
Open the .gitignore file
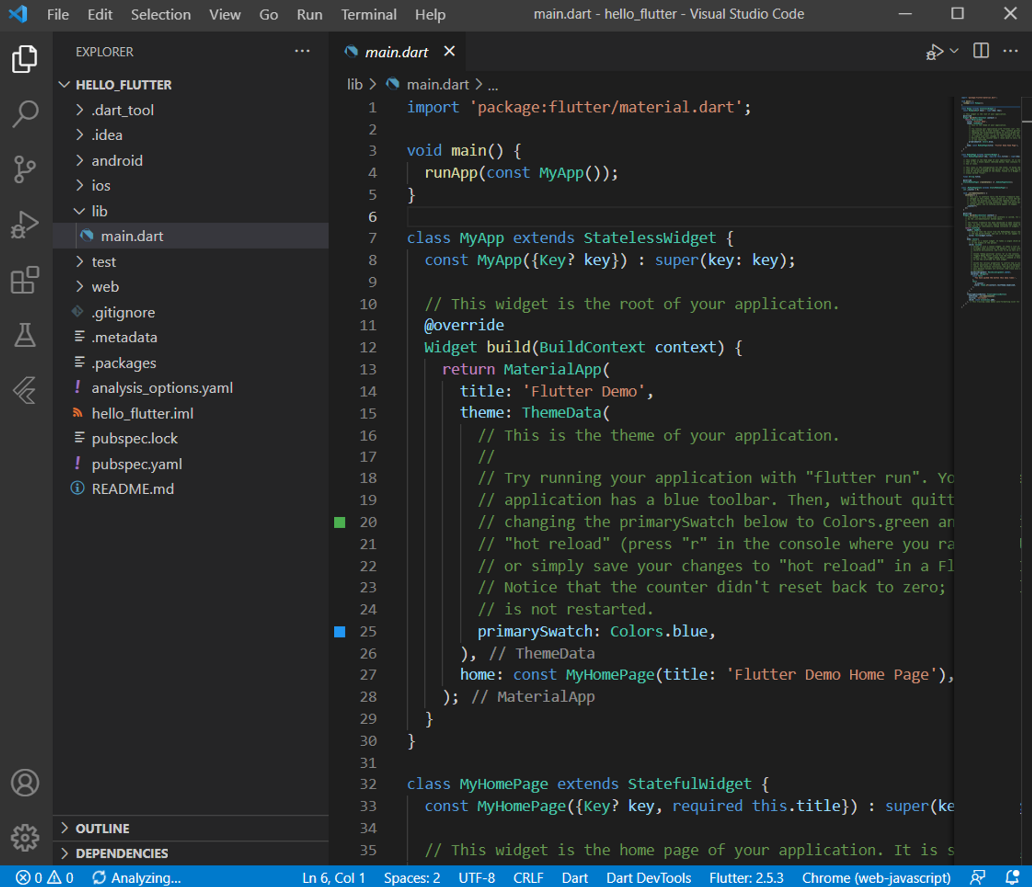191,312
